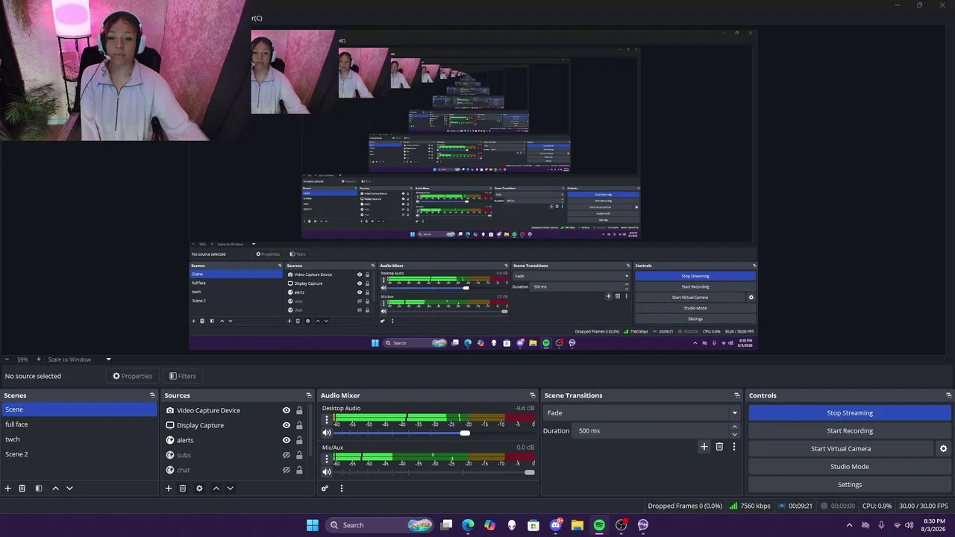Click Stop Streaming
This screenshot has height=537, width=955.
850,413
